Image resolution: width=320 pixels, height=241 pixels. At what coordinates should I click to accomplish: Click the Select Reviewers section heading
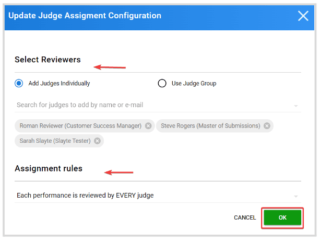(x=48, y=60)
